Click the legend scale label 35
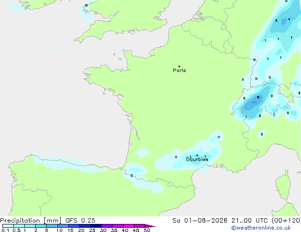This screenshot has height=232, width=301. [114, 230]
